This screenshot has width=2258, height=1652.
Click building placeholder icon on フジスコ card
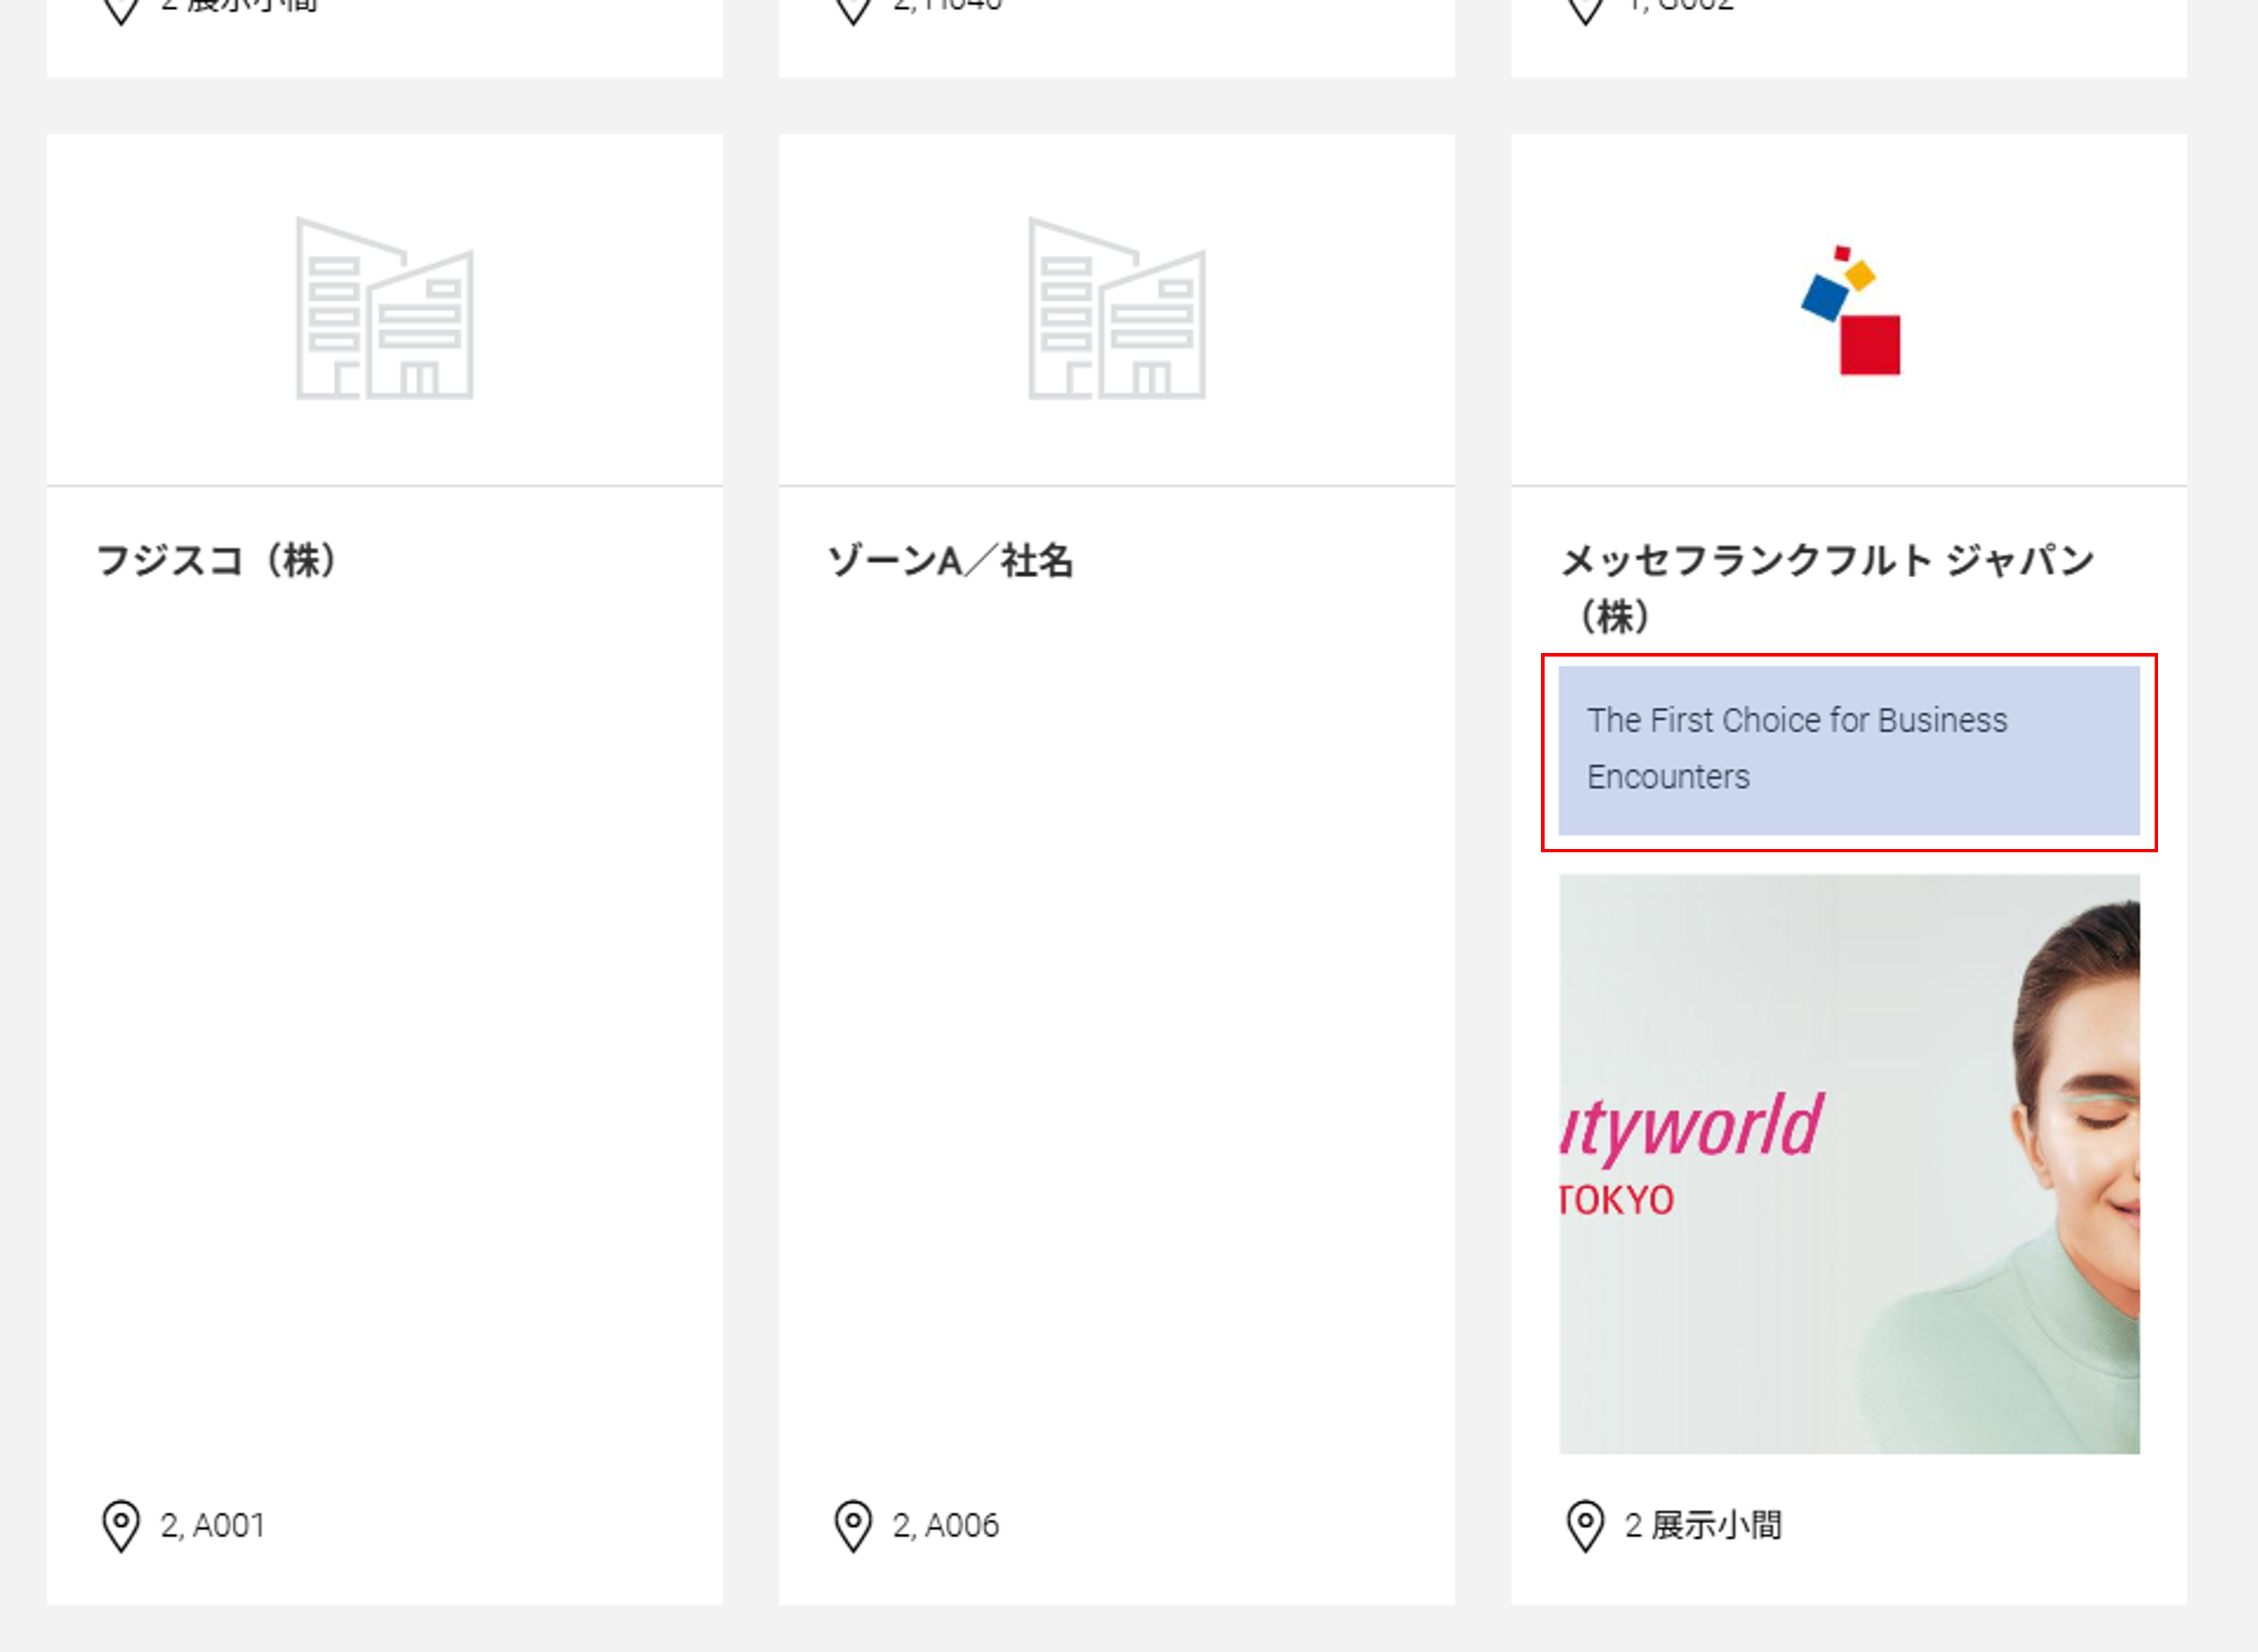[384, 308]
